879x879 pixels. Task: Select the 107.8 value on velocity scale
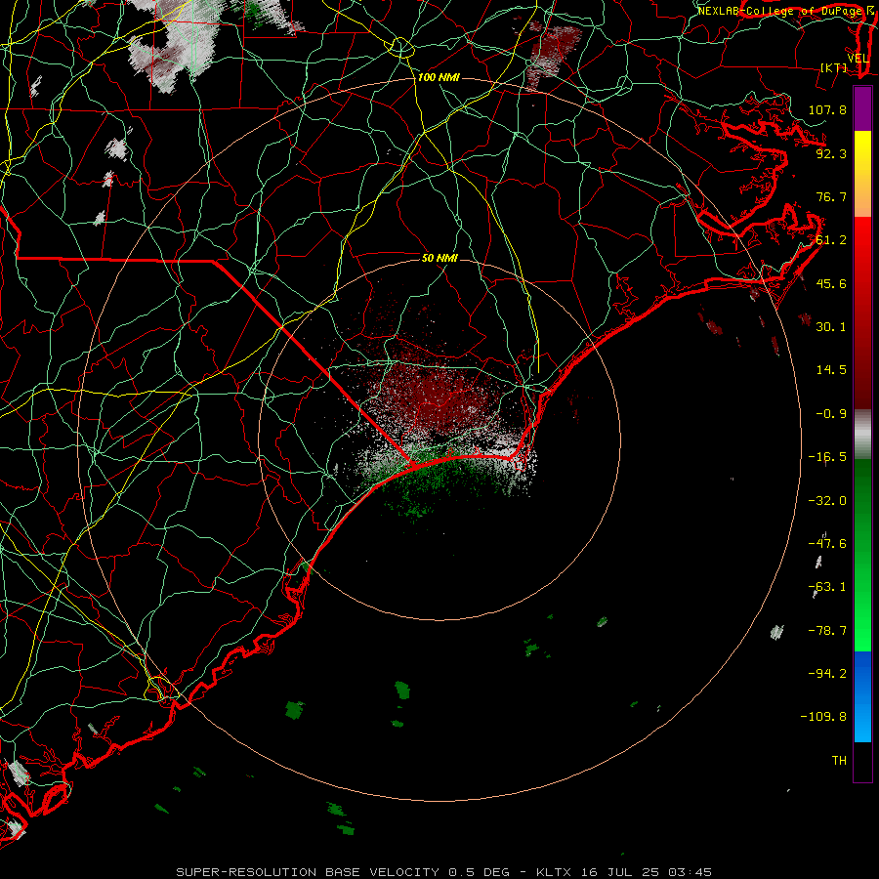827,109
